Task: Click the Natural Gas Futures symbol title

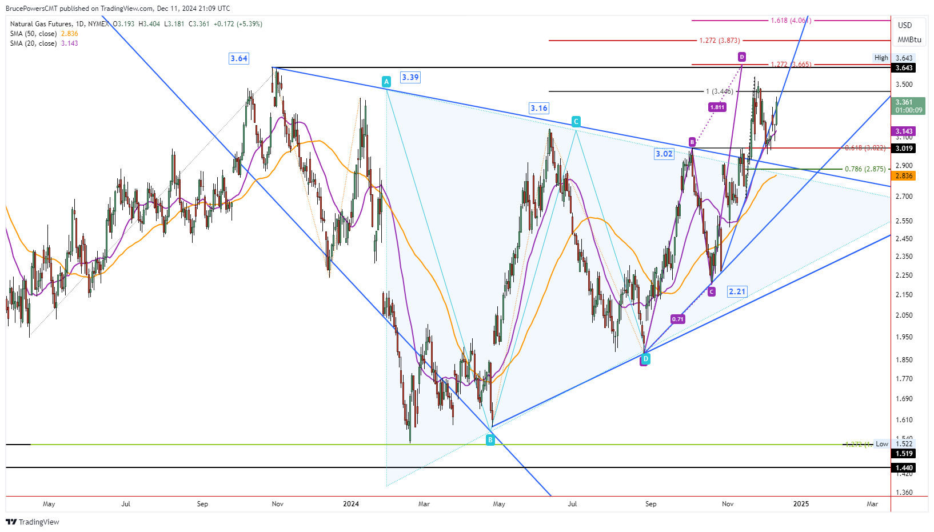Action: (x=59, y=24)
